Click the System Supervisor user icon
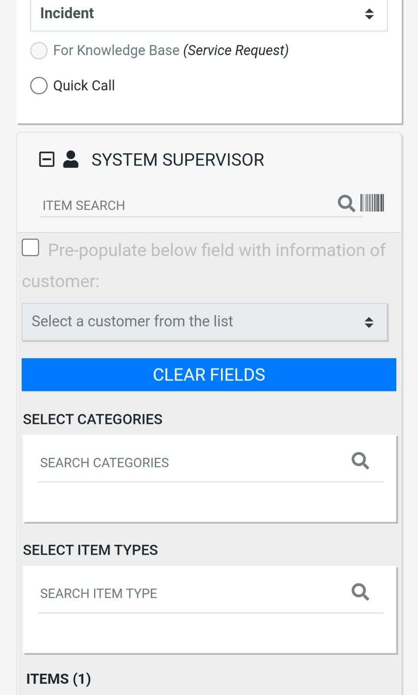 pyautogui.click(x=71, y=159)
